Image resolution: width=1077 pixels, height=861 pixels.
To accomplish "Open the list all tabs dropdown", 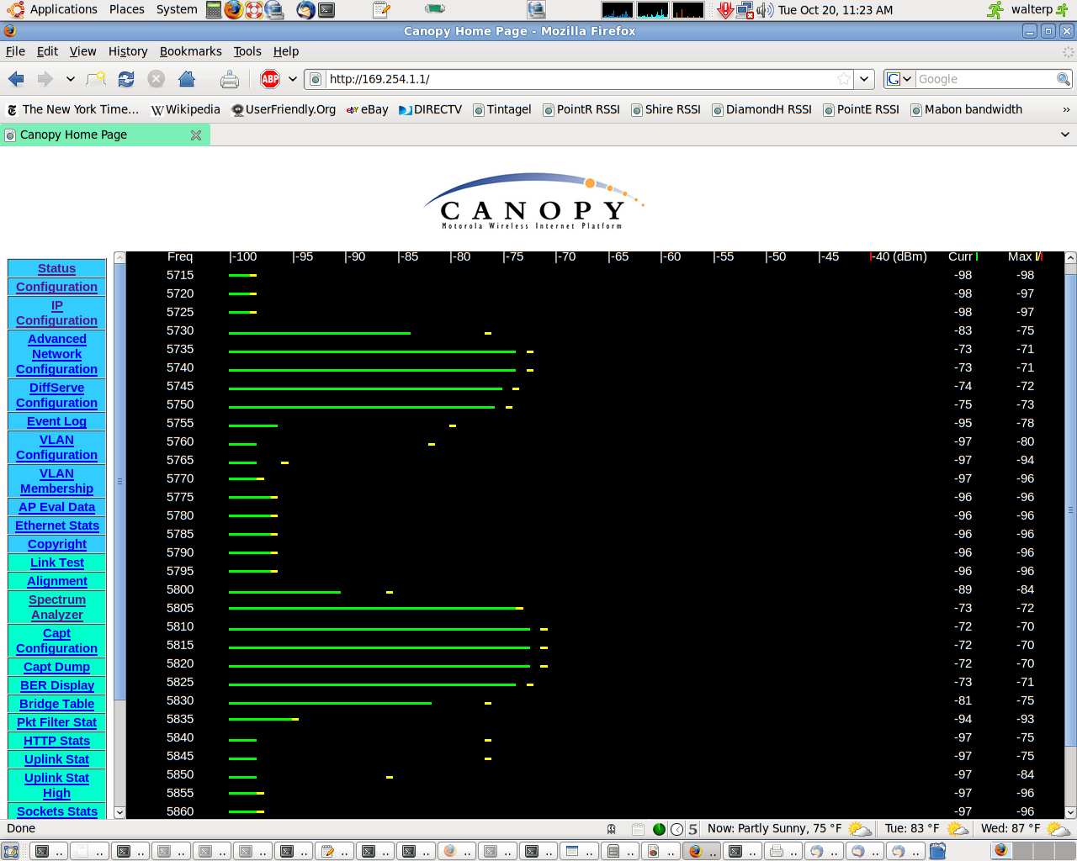I will point(1064,135).
